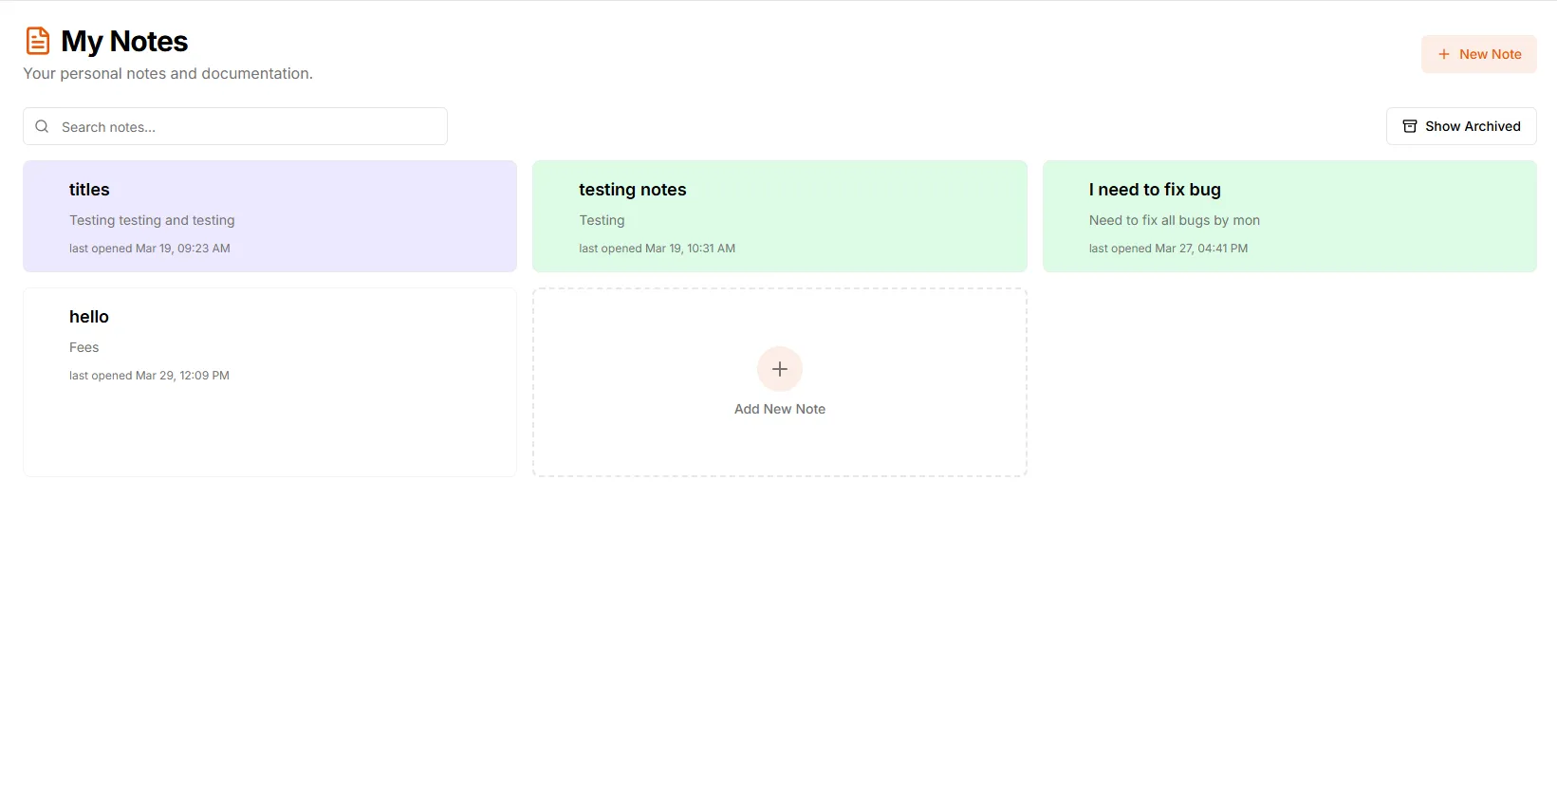
Task: Open the 'titles' note title
Action: (89, 190)
